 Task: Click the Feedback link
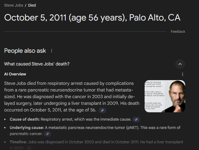click(x=178, y=31)
